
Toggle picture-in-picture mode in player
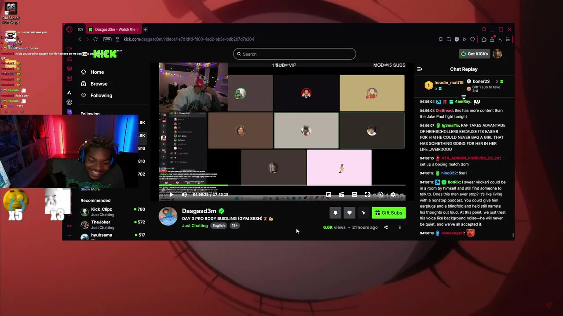329,194
